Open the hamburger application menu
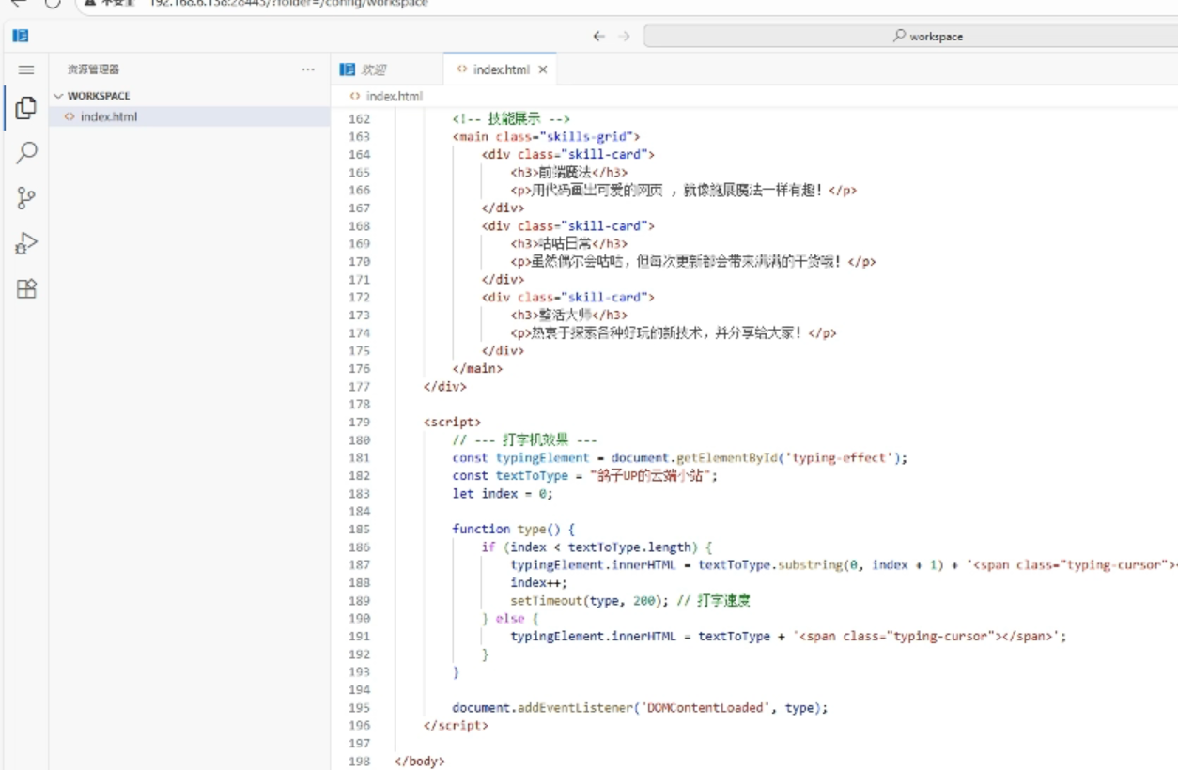Viewport: 1178px width, 770px height. coord(26,69)
